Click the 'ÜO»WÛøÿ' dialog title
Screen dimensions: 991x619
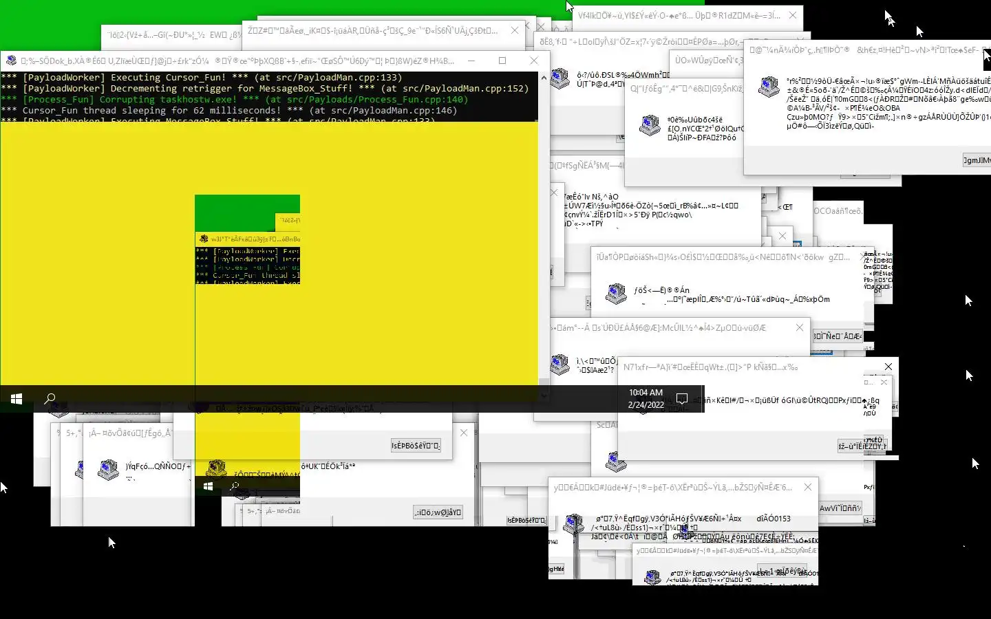coord(709,61)
